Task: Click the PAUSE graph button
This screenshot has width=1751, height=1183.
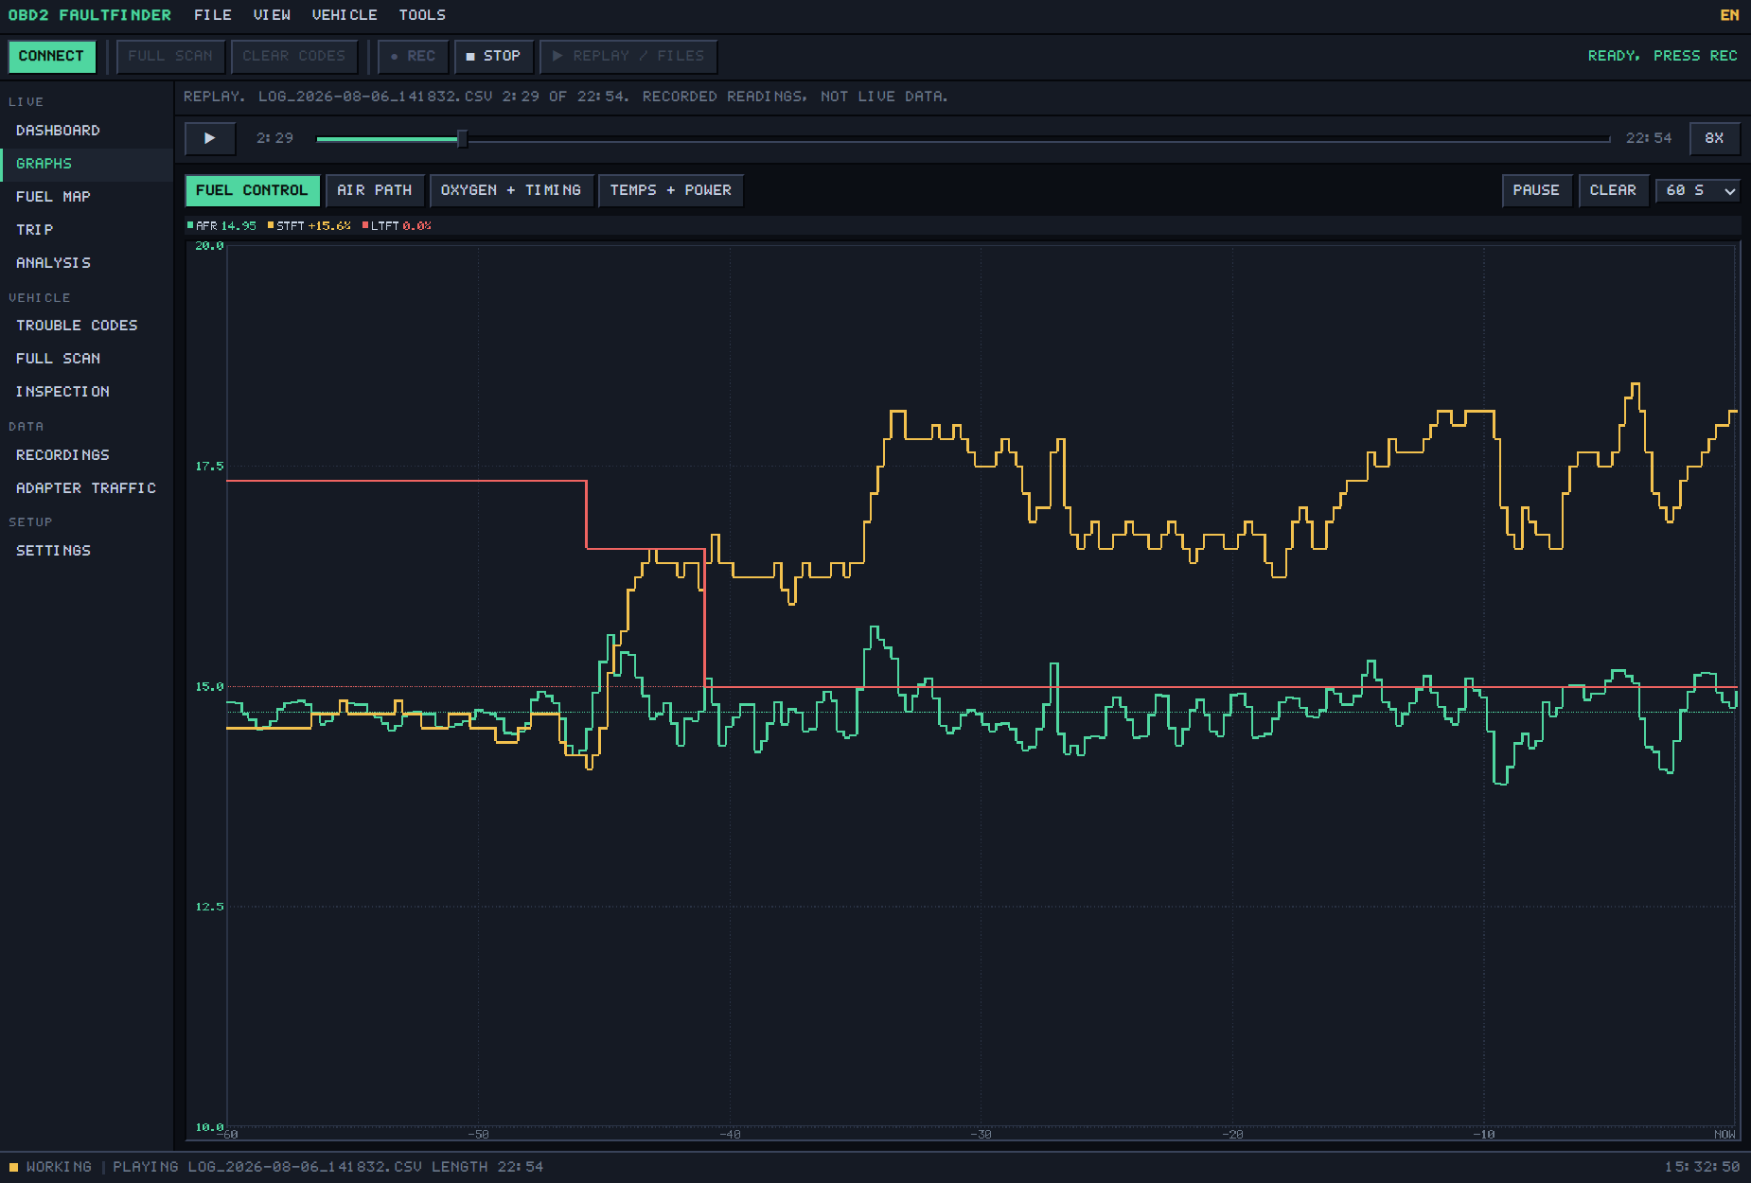Action: (x=1536, y=190)
